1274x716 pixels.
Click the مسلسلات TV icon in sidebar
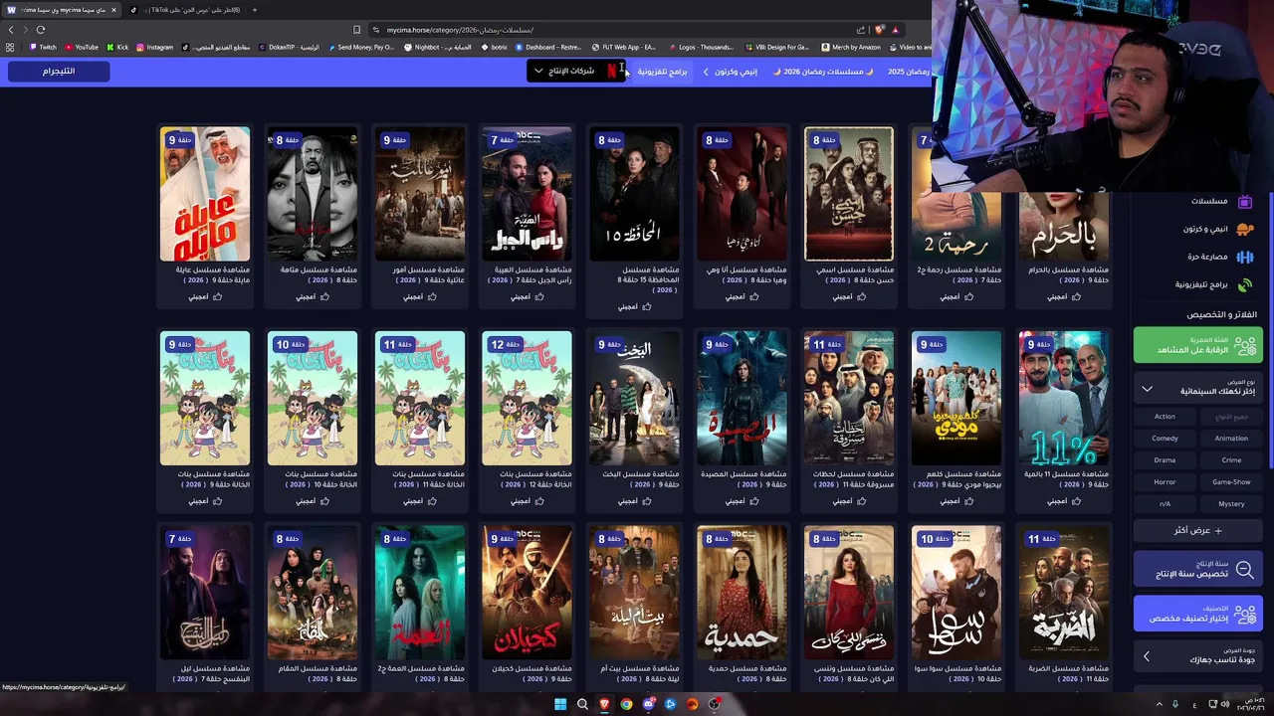pyautogui.click(x=1244, y=202)
